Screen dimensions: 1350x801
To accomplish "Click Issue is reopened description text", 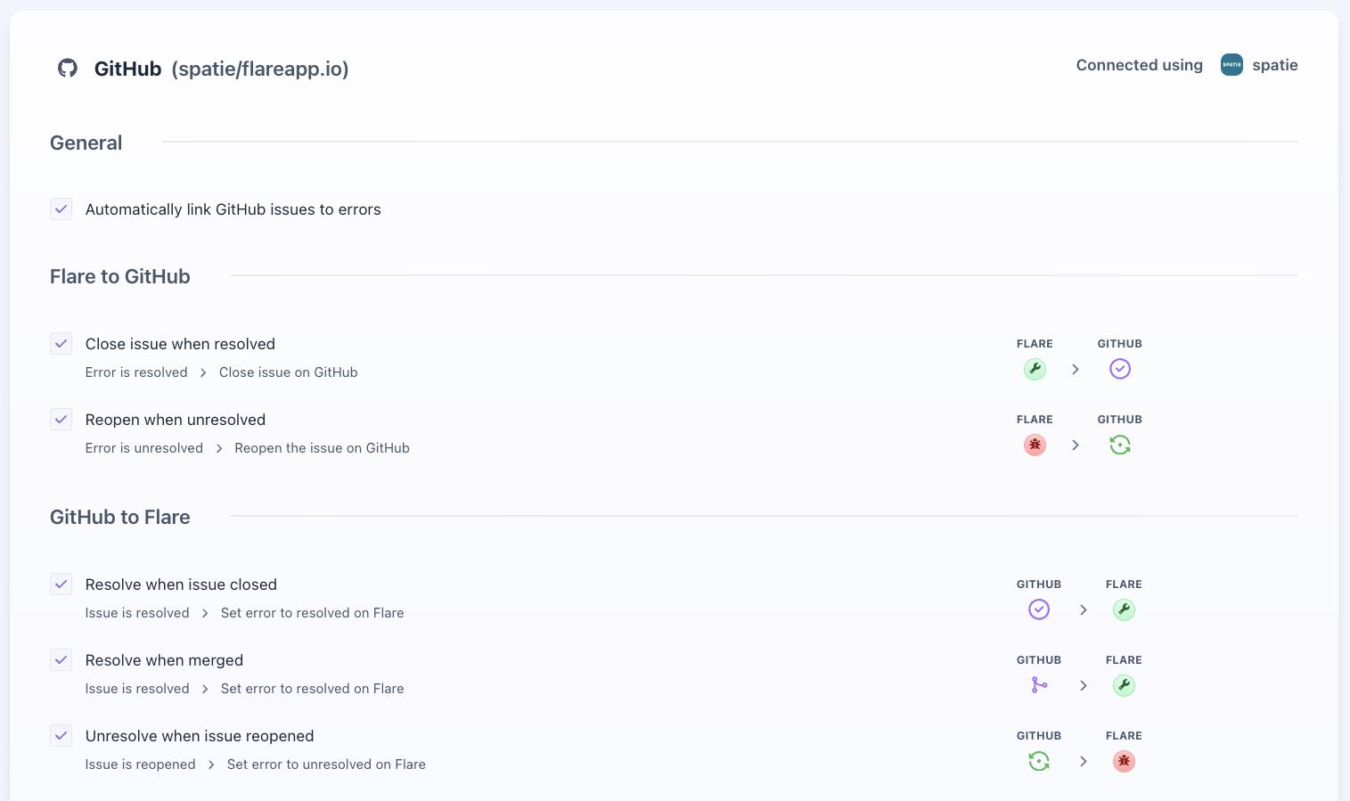I will click(x=140, y=764).
